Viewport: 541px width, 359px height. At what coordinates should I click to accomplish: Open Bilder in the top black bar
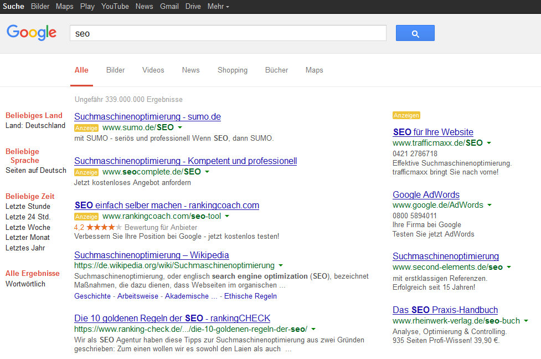40,6
